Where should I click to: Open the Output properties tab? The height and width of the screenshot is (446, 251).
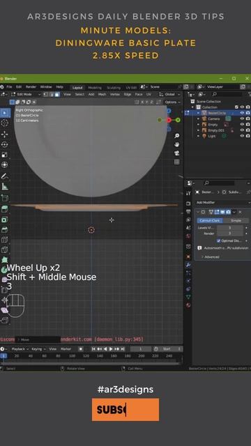point(188,212)
